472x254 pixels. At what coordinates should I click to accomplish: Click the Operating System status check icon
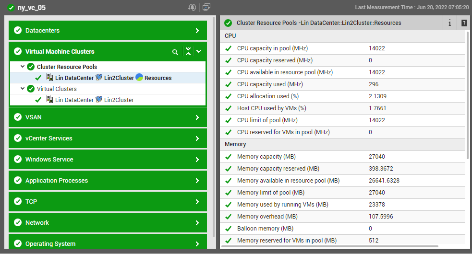point(18,243)
